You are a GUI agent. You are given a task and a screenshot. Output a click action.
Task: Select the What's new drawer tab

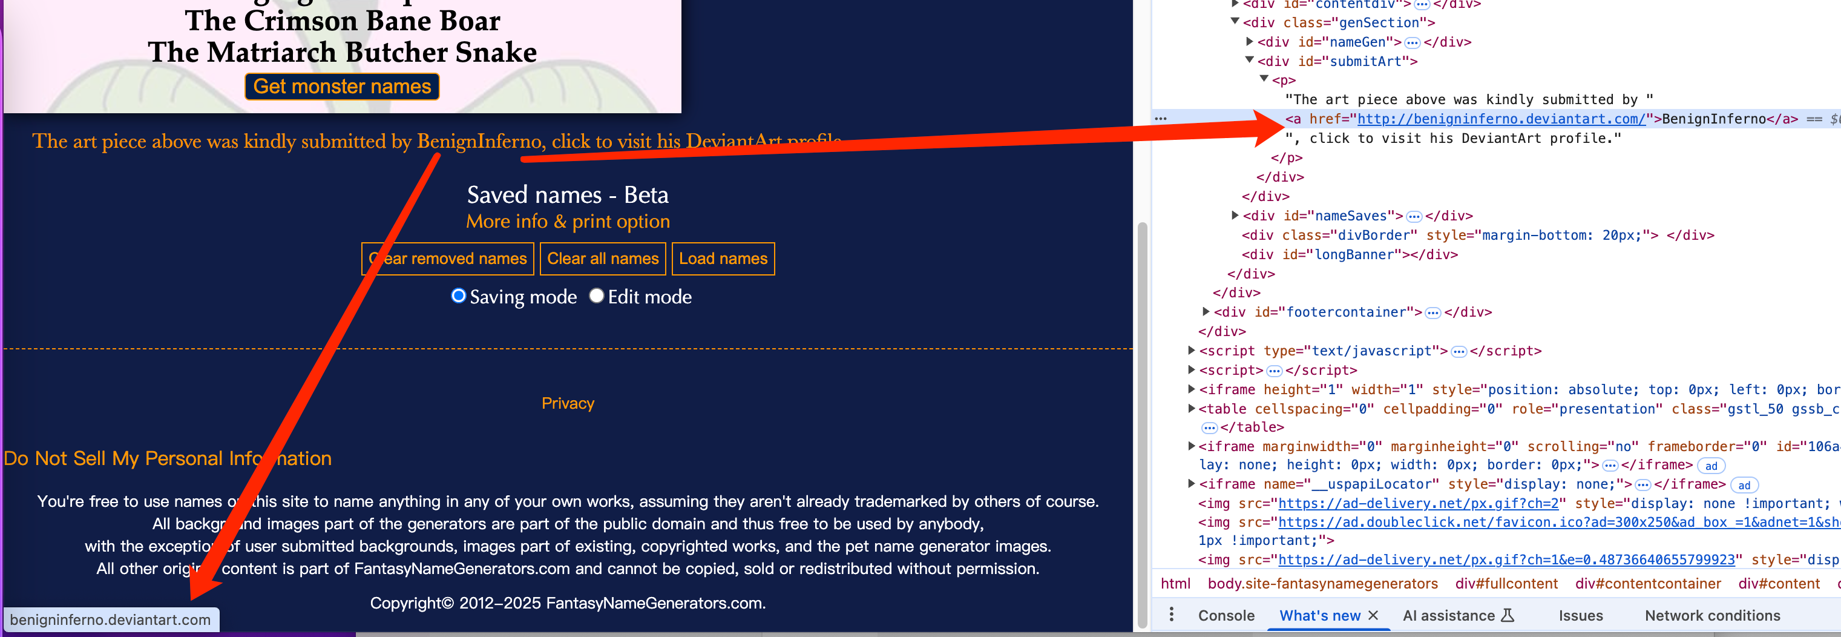point(1319,616)
